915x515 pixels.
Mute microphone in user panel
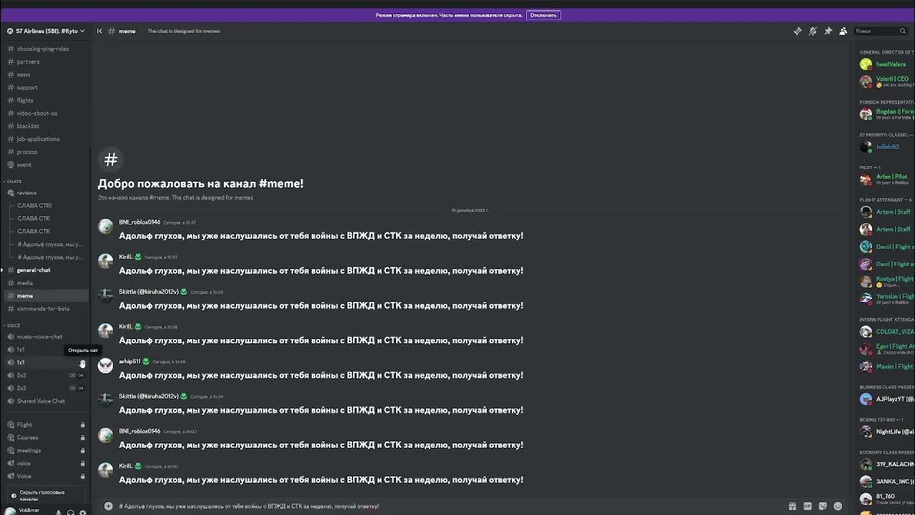point(59,512)
